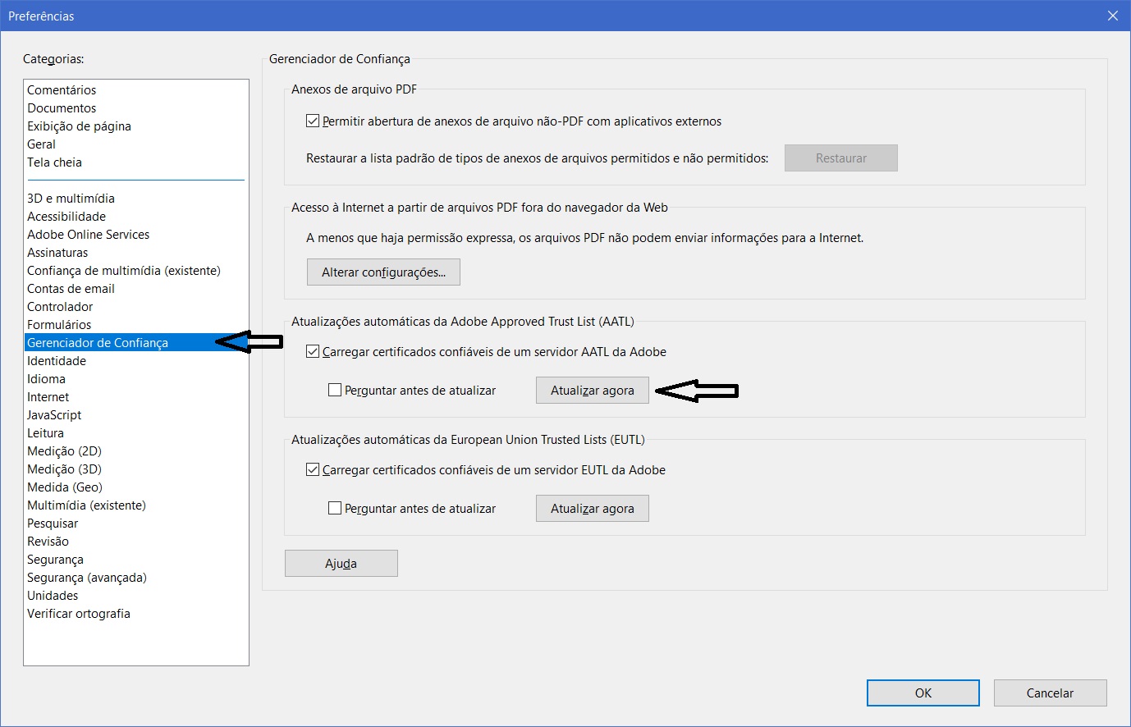Open 3D e multimídia category

[x=71, y=199]
